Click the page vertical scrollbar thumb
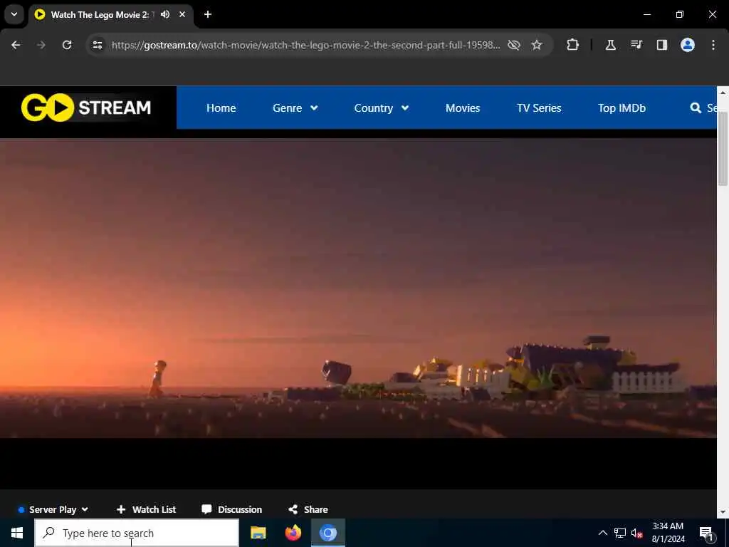729x547 pixels. (x=723, y=149)
